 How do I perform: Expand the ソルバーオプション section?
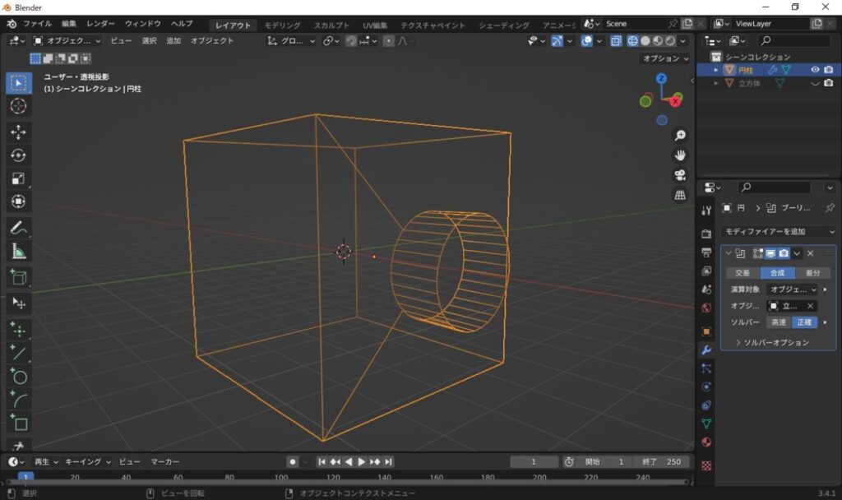771,342
